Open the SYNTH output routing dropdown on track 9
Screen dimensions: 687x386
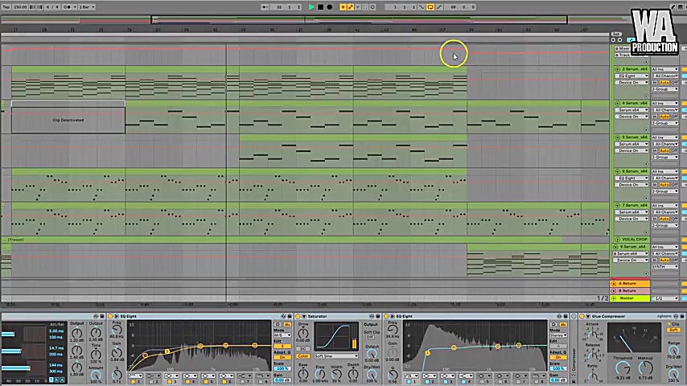point(664,267)
